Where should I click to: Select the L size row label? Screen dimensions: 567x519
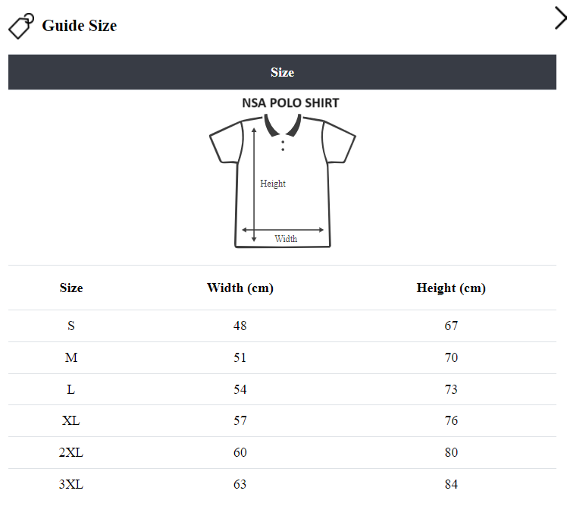[x=71, y=390]
